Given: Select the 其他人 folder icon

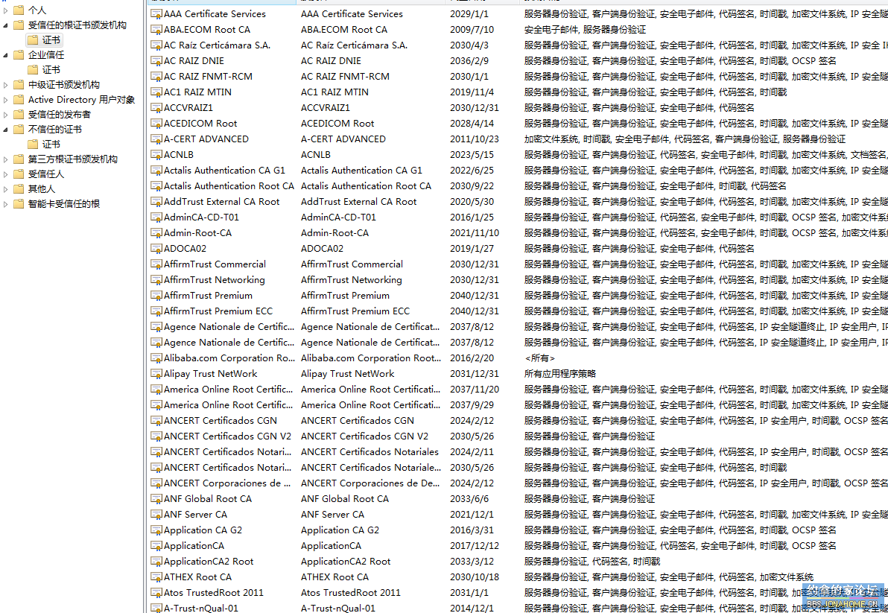Looking at the screenshot, I should [19, 189].
